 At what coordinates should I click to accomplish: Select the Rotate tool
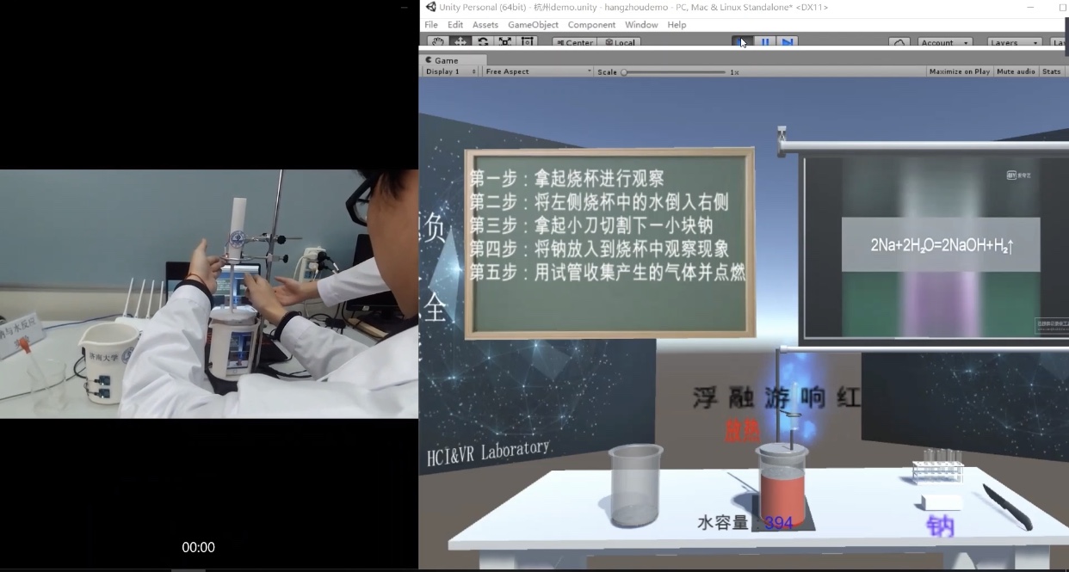[x=483, y=42]
